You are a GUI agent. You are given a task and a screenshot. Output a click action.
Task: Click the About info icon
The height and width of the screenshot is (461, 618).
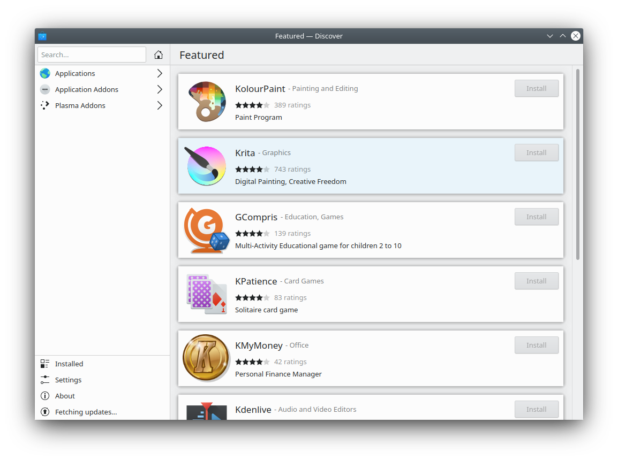pyautogui.click(x=45, y=396)
